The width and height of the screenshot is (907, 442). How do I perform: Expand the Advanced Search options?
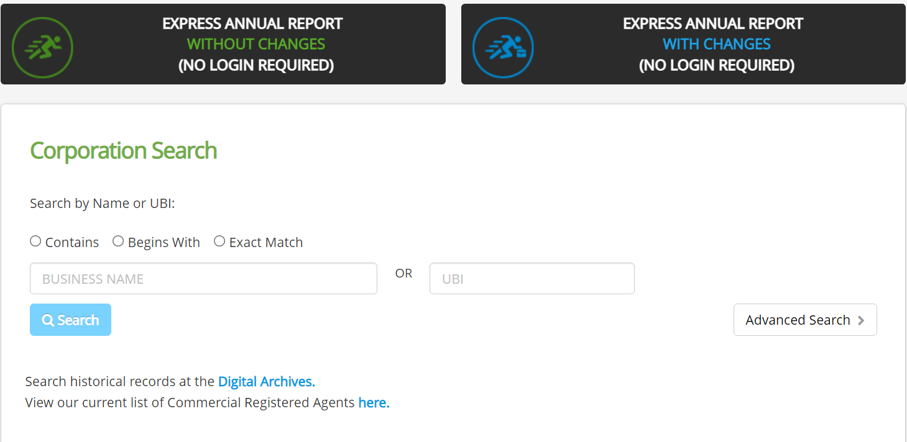[x=805, y=320]
